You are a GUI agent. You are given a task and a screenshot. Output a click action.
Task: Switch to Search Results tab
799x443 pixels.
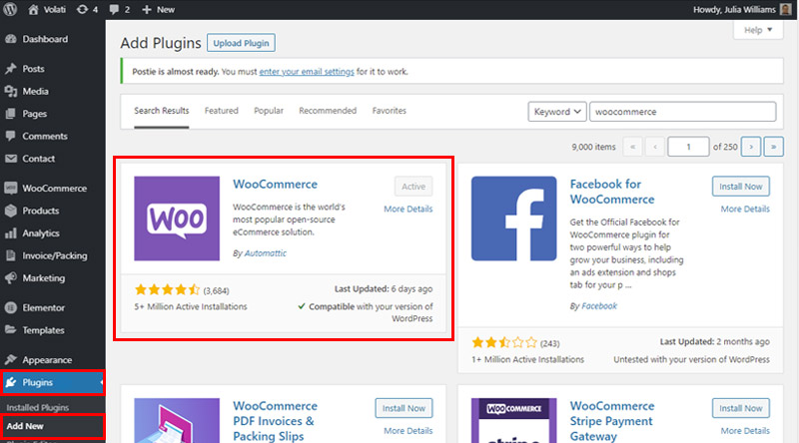pos(162,111)
